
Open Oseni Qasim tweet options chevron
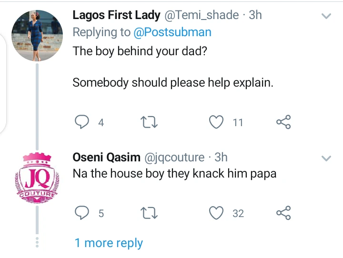point(326,159)
